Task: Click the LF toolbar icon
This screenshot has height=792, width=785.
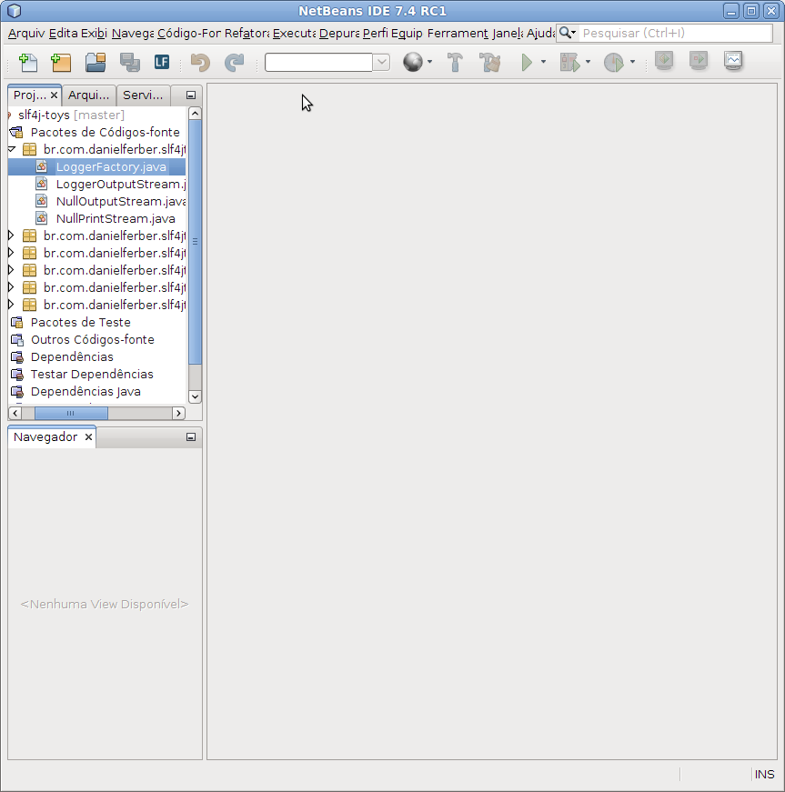Action: pos(162,62)
